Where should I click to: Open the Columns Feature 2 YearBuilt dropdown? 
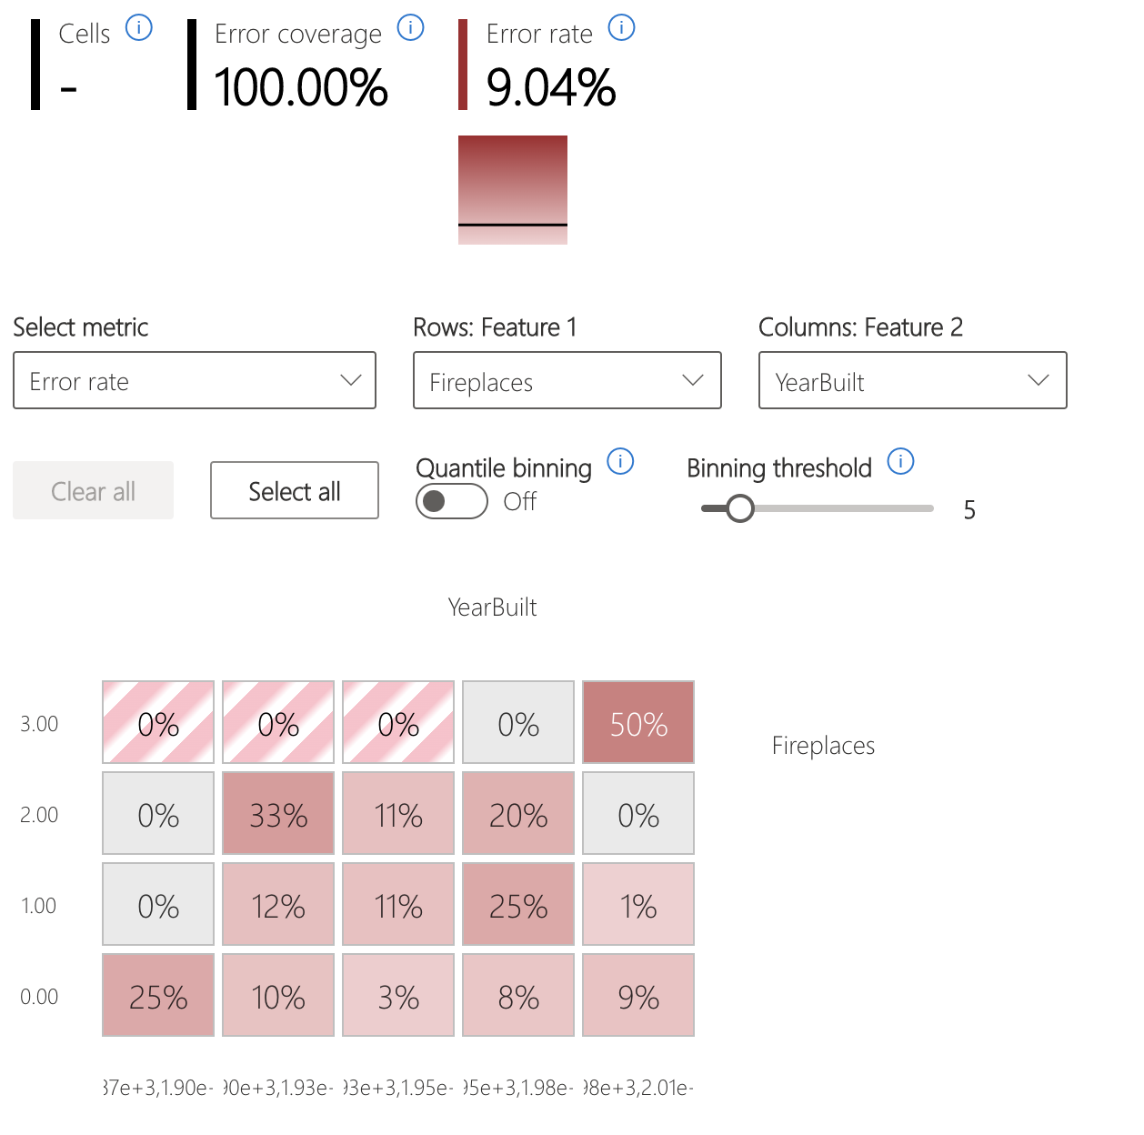912,380
